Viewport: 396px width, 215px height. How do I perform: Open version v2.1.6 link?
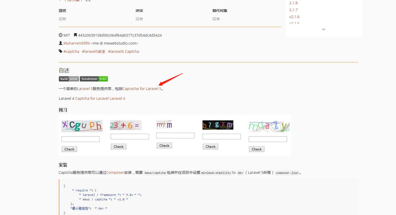pos(294,17)
